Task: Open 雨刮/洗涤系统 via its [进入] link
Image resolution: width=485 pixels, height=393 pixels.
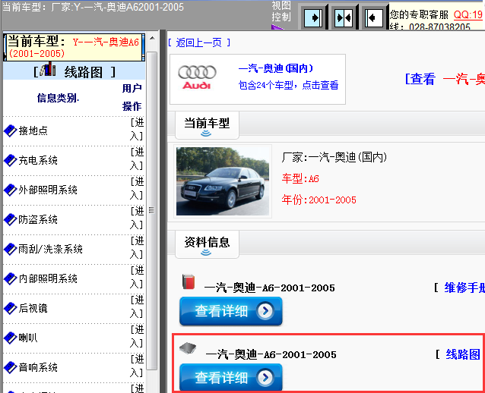Action: pos(137,248)
